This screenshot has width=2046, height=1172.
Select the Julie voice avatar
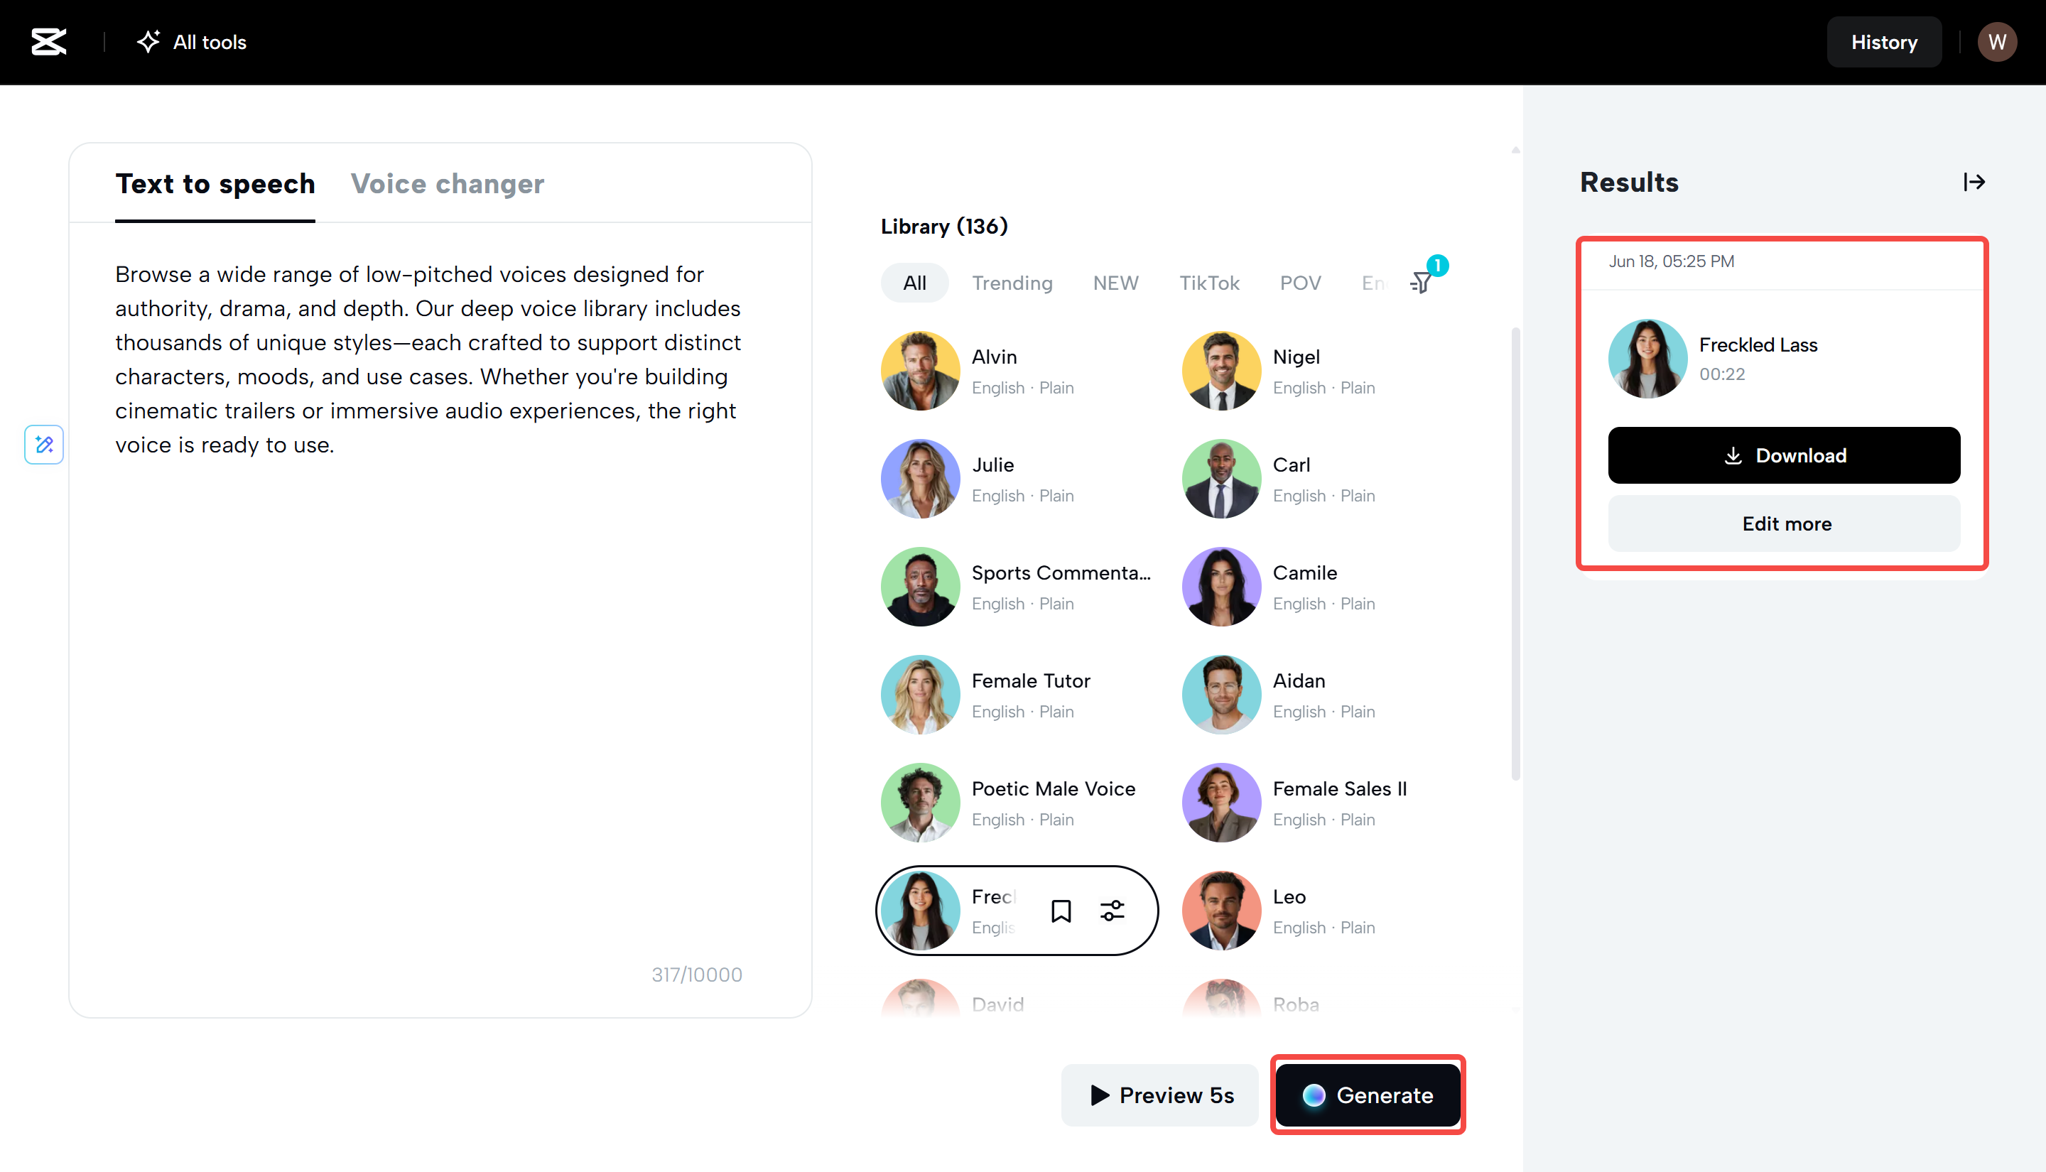click(920, 478)
